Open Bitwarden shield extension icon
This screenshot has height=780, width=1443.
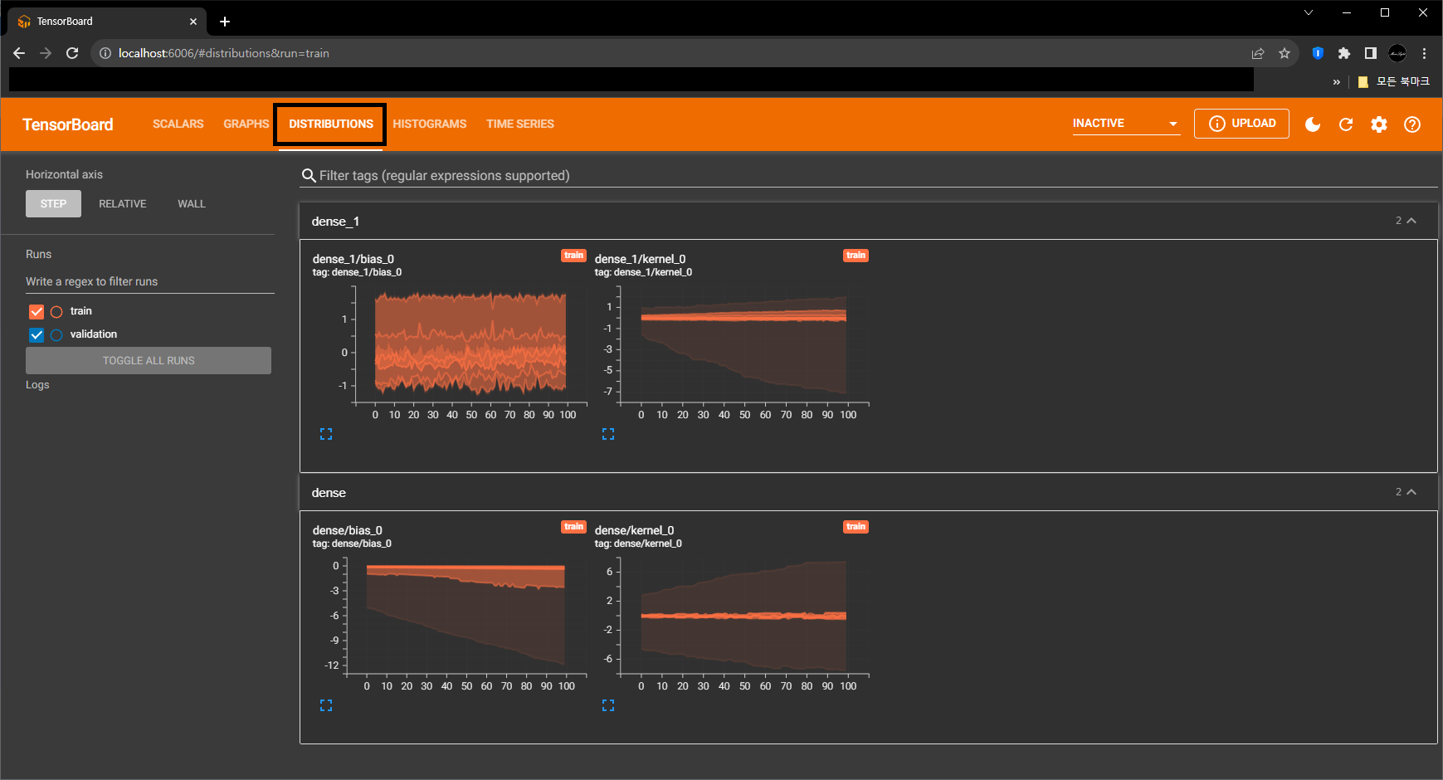pos(1318,53)
